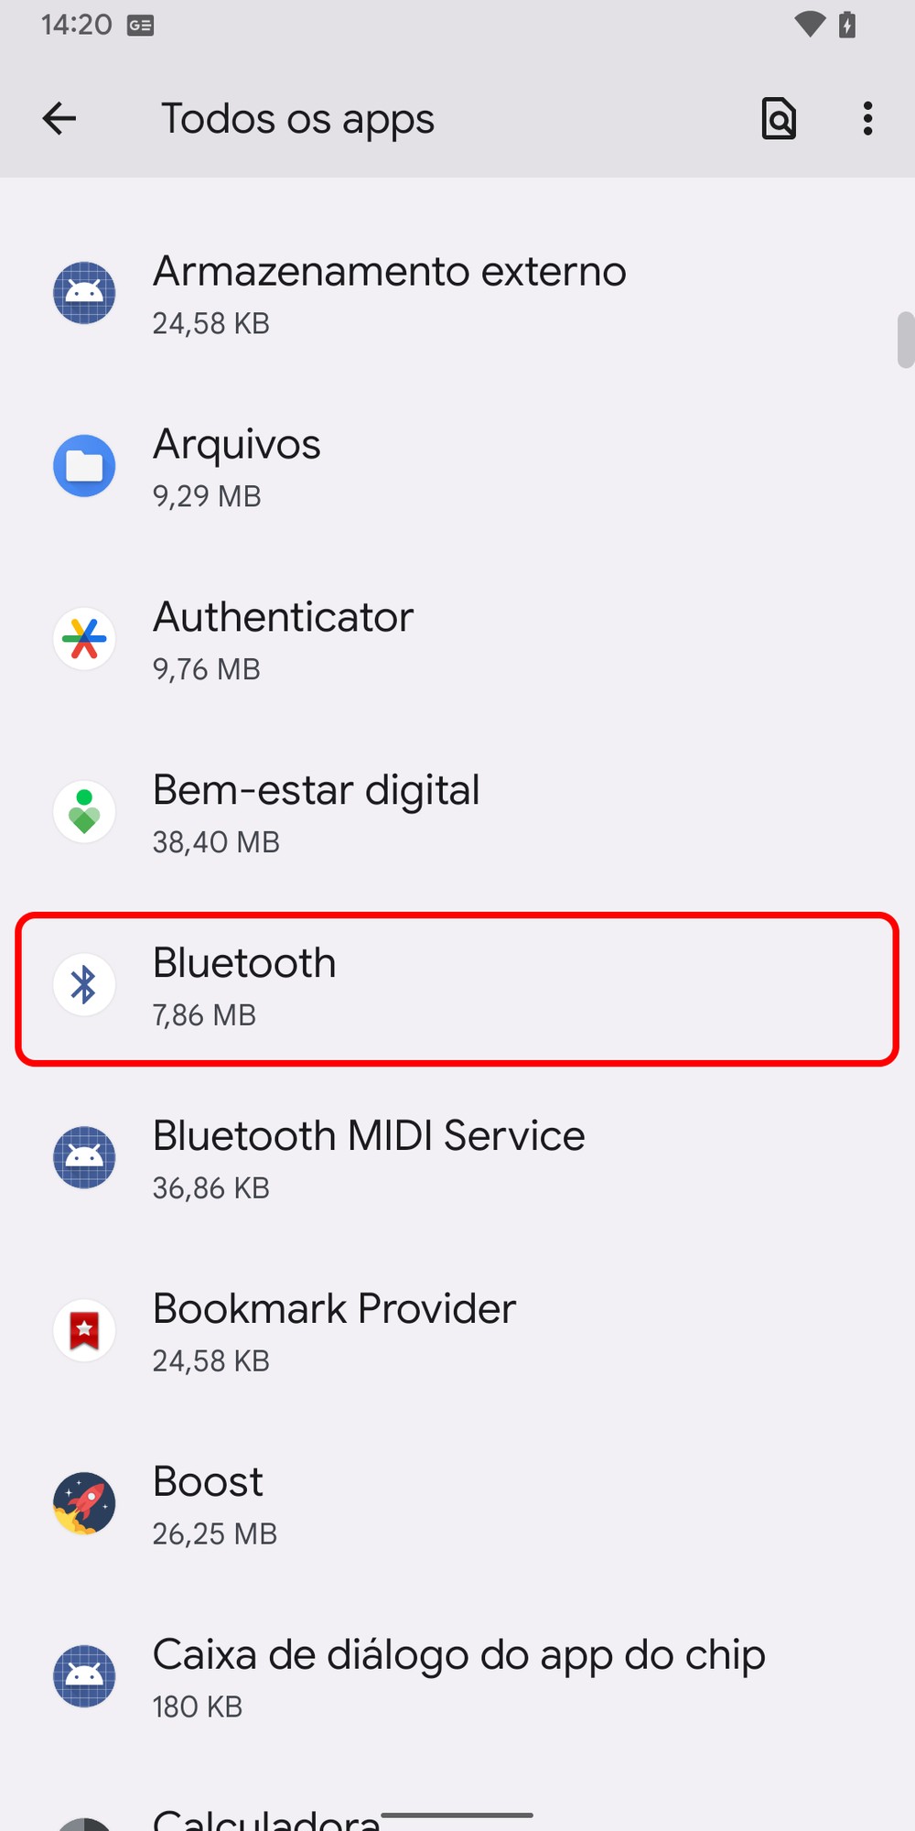
Task: Click the scrollbar thumb on right edge
Action: click(x=906, y=340)
